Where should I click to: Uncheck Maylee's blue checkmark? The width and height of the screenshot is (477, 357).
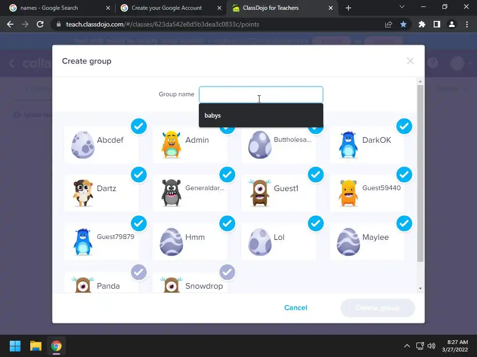coord(404,224)
